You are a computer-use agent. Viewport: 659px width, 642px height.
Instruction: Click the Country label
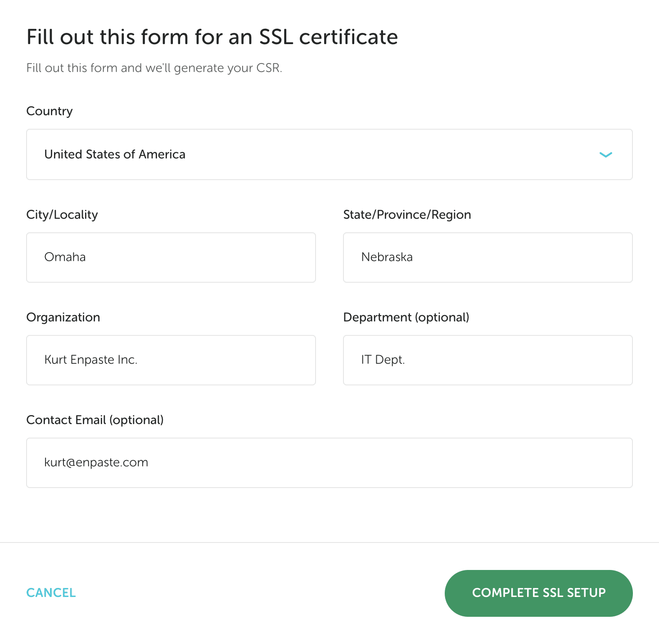50,111
